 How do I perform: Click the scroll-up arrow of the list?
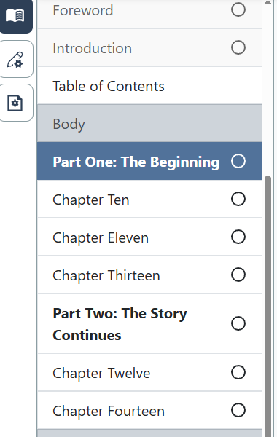268,2
